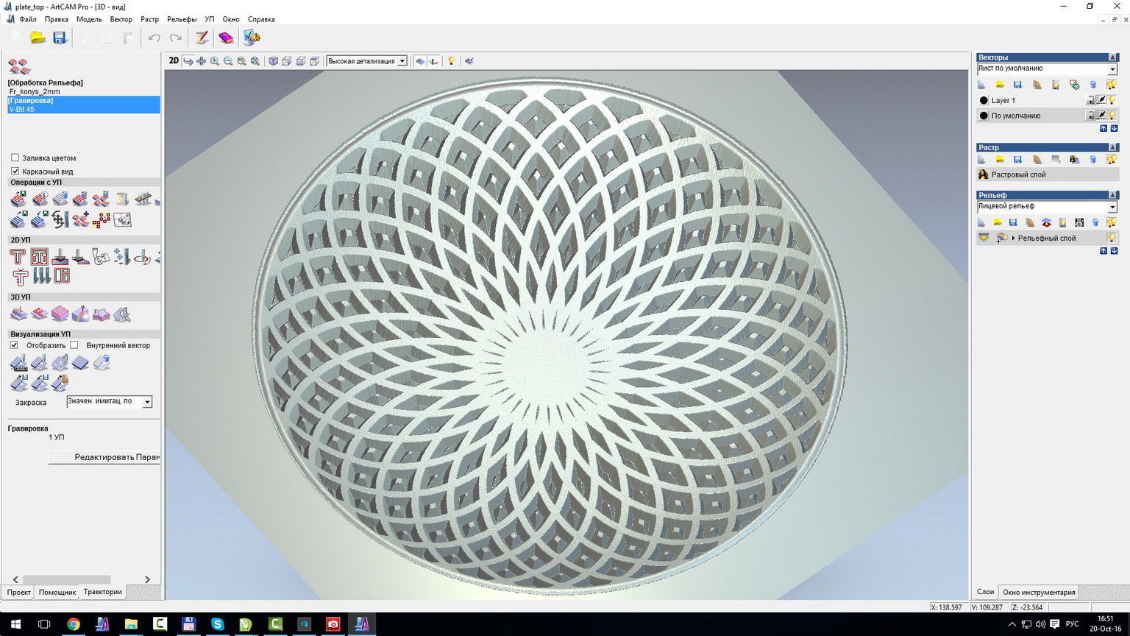Select the Pan view tool
1130x636 pixels.
[x=201, y=61]
